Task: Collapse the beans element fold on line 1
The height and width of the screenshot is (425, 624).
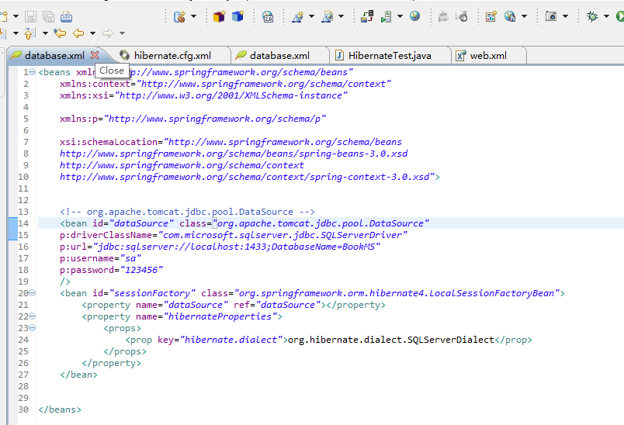Action: pyautogui.click(x=33, y=72)
